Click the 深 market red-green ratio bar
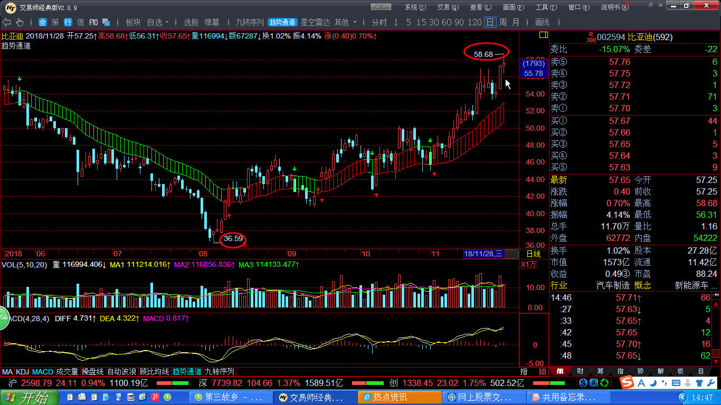 point(367,383)
